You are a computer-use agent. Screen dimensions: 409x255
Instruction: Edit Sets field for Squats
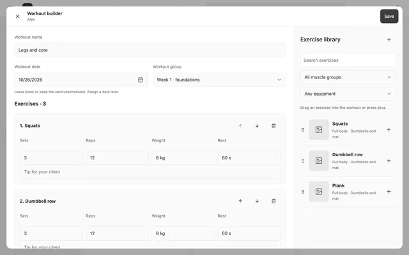click(x=51, y=157)
